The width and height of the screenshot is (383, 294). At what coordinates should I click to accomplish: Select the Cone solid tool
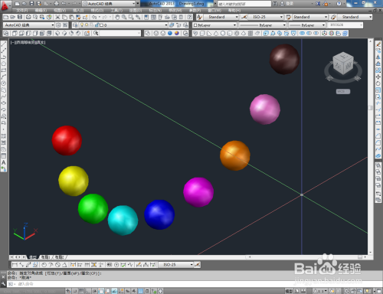coord(216,34)
